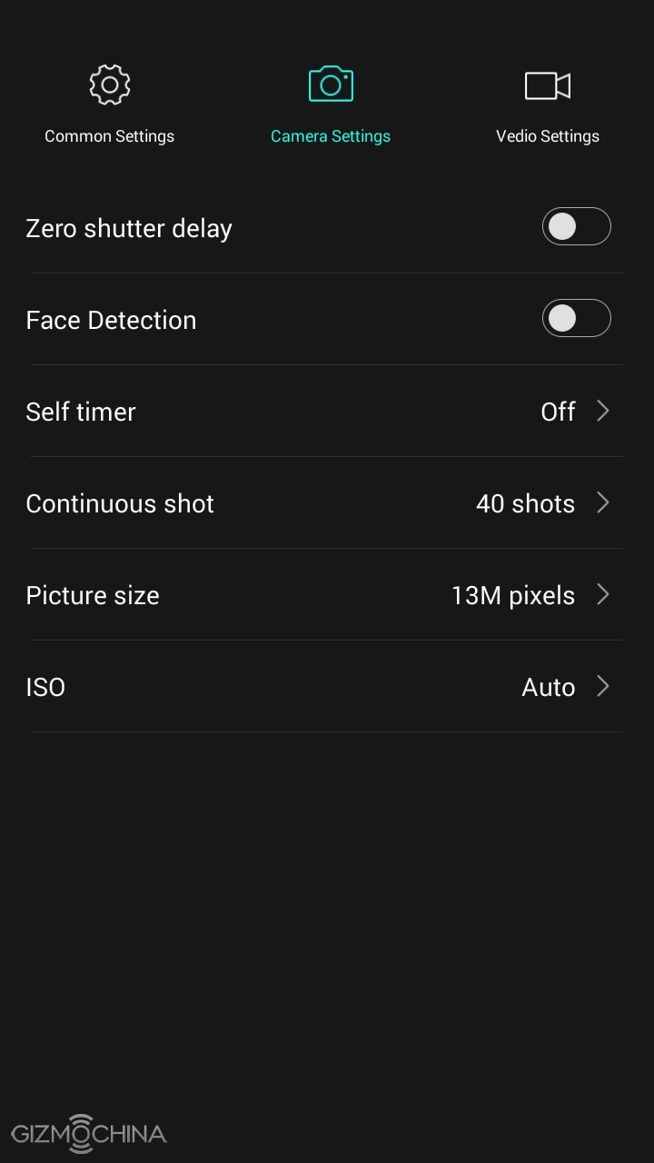The height and width of the screenshot is (1163, 654).
Task: Click the 40 shots value
Action: (525, 503)
